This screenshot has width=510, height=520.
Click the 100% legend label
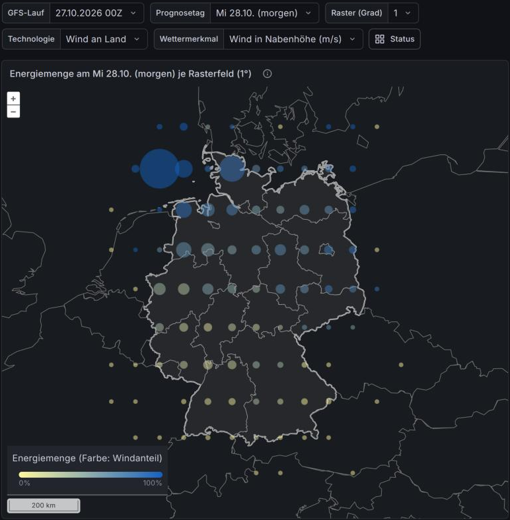pos(153,483)
